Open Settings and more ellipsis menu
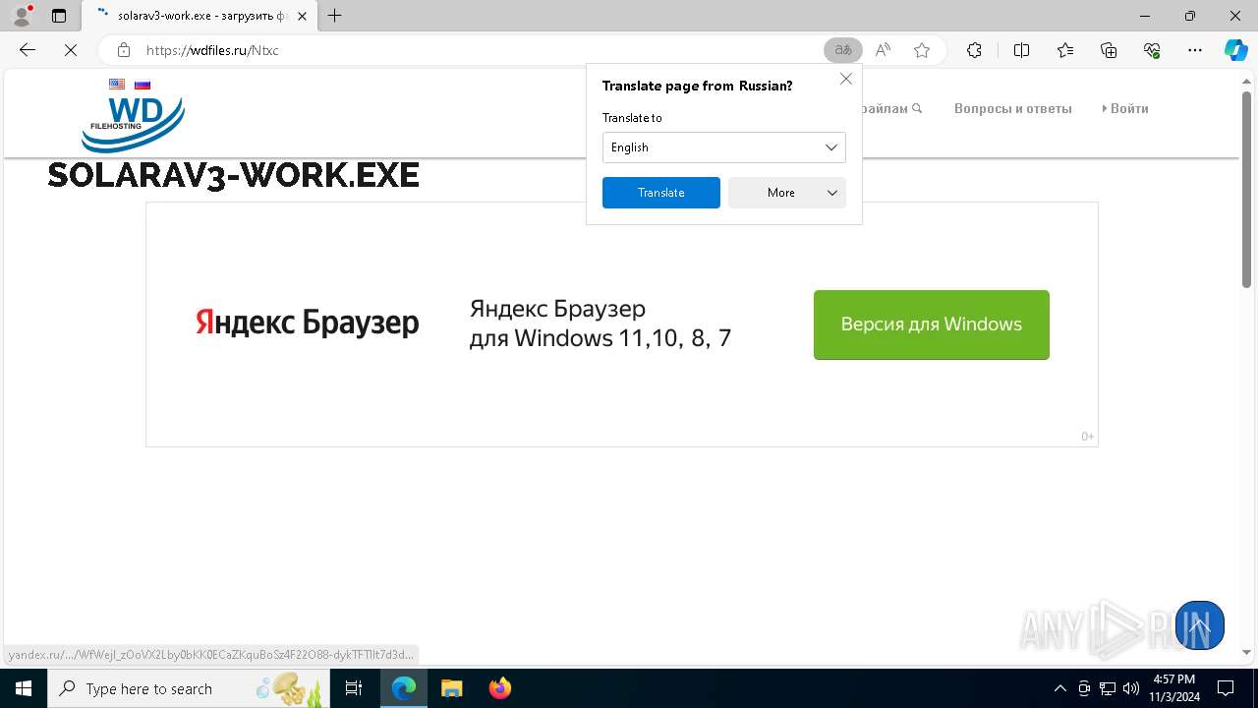 (x=1195, y=50)
